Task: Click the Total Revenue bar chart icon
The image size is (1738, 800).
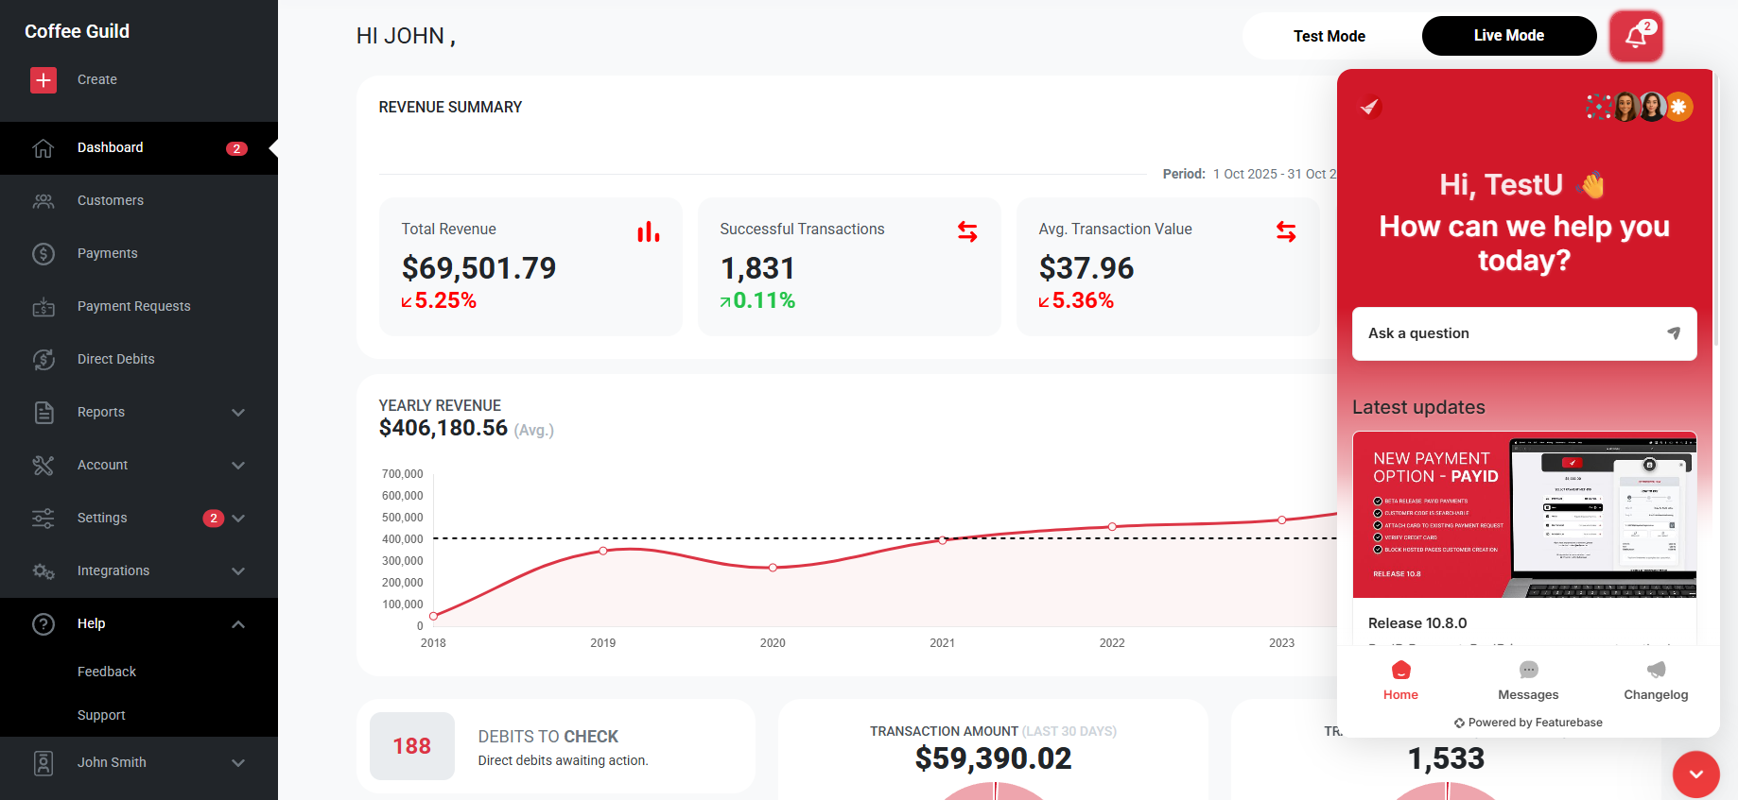Action: [x=649, y=231]
